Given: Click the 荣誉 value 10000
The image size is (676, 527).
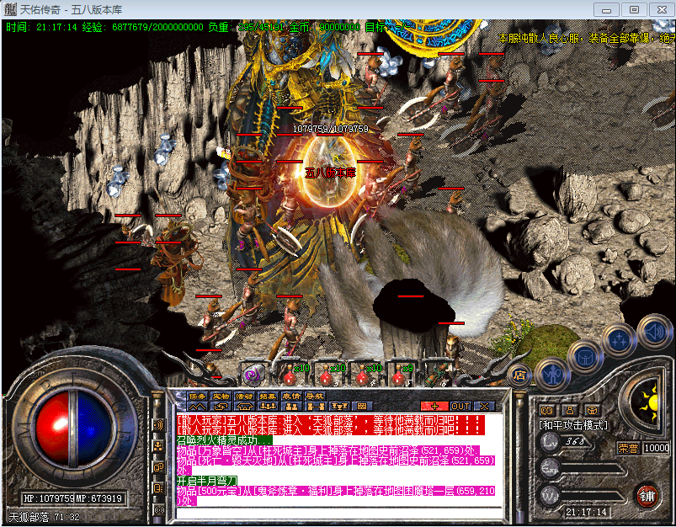Looking at the screenshot, I should 656,448.
